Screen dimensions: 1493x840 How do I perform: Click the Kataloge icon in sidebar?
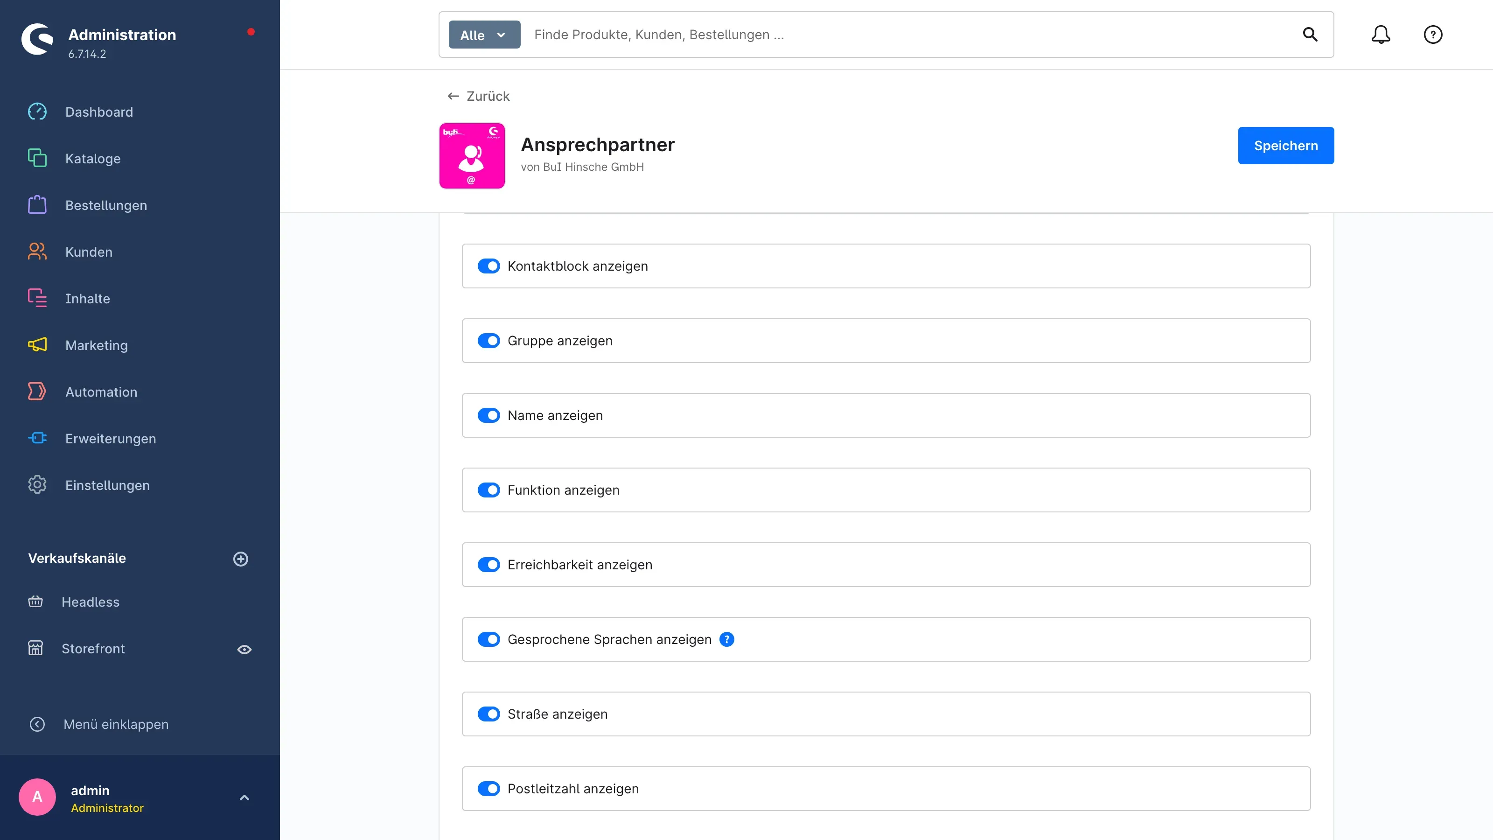(37, 158)
